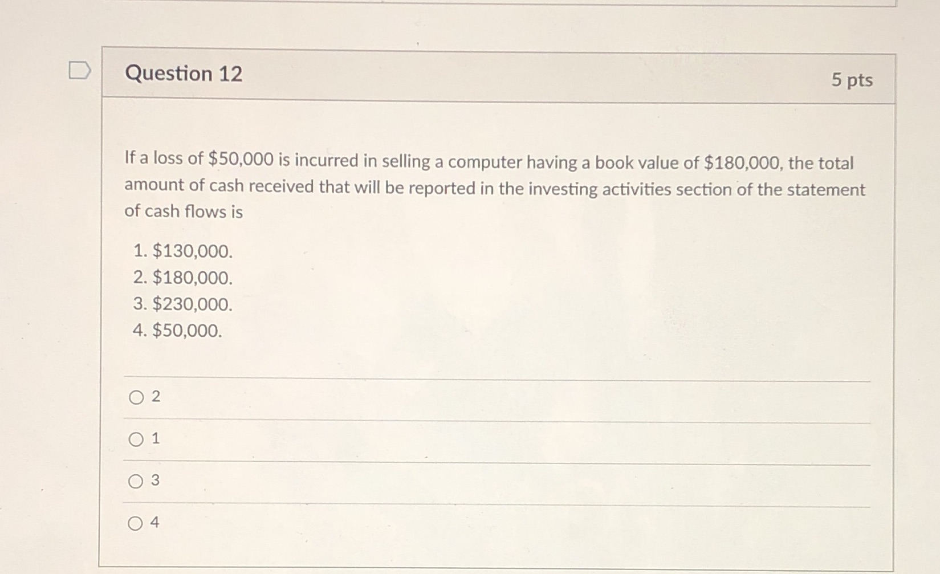
Task: Select the radio button for answer 1
Action: (135, 439)
